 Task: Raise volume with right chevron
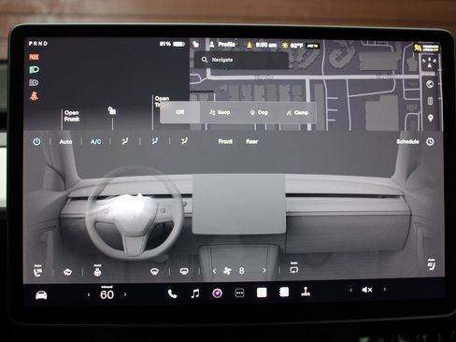pos(385,290)
